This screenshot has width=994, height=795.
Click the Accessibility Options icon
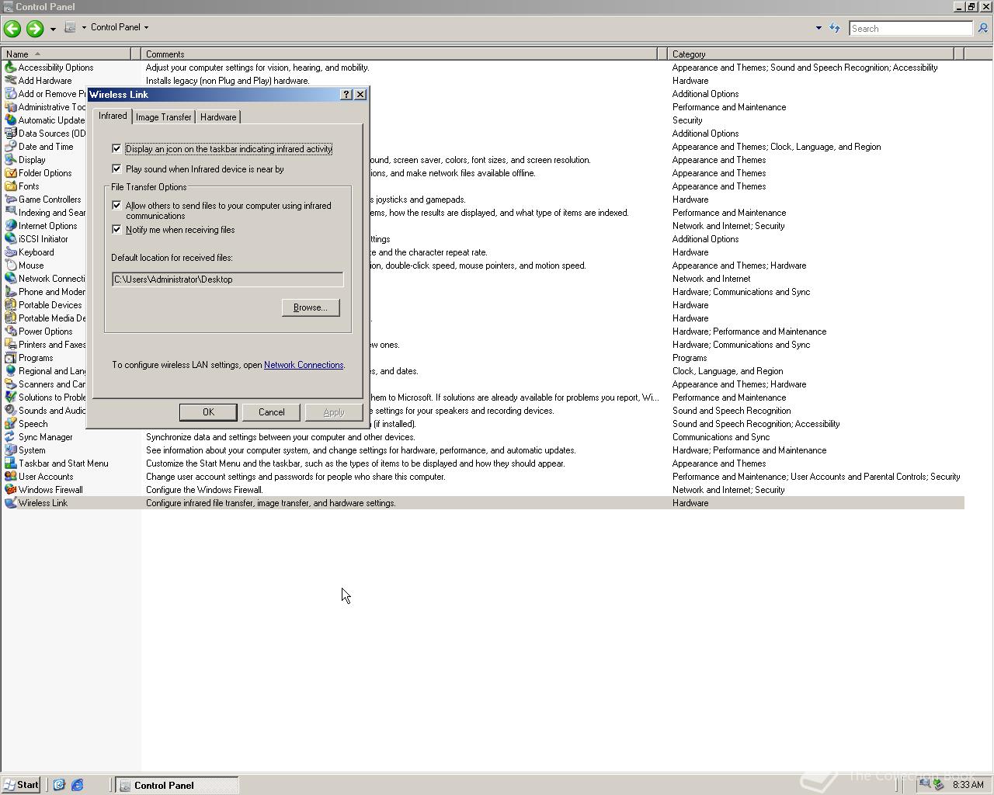tap(10, 68)
